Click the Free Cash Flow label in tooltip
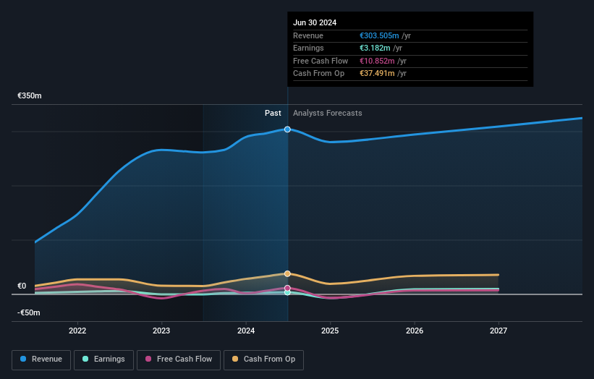This screenshot has height=379, width=594. [321, 61]
